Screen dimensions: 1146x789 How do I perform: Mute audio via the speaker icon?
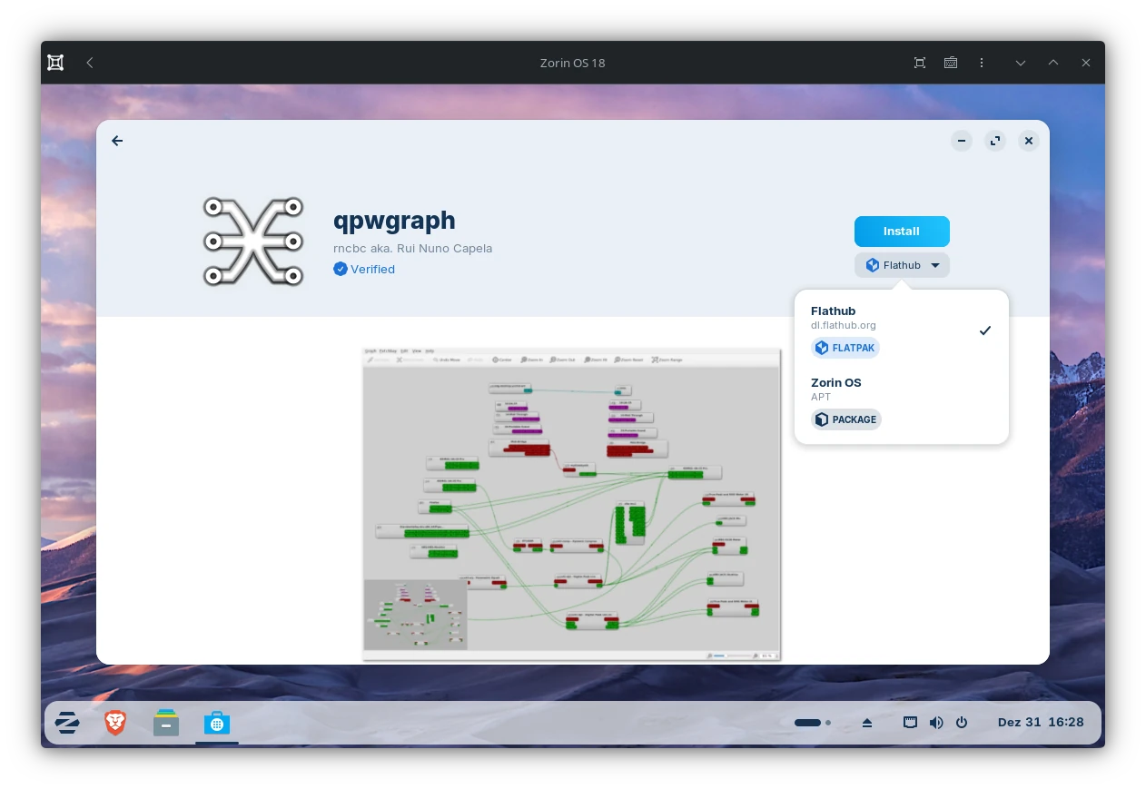[x=936, y=723]
